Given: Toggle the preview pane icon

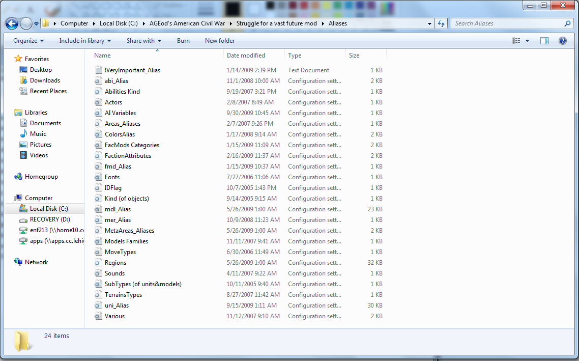Looking at the screenshot, I should coord(544,41).
